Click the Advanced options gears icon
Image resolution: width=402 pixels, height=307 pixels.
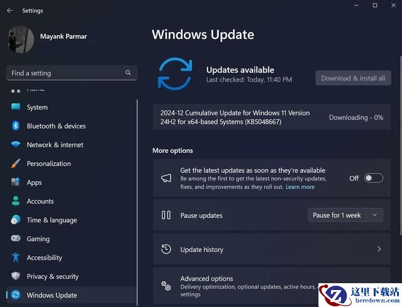166,286
